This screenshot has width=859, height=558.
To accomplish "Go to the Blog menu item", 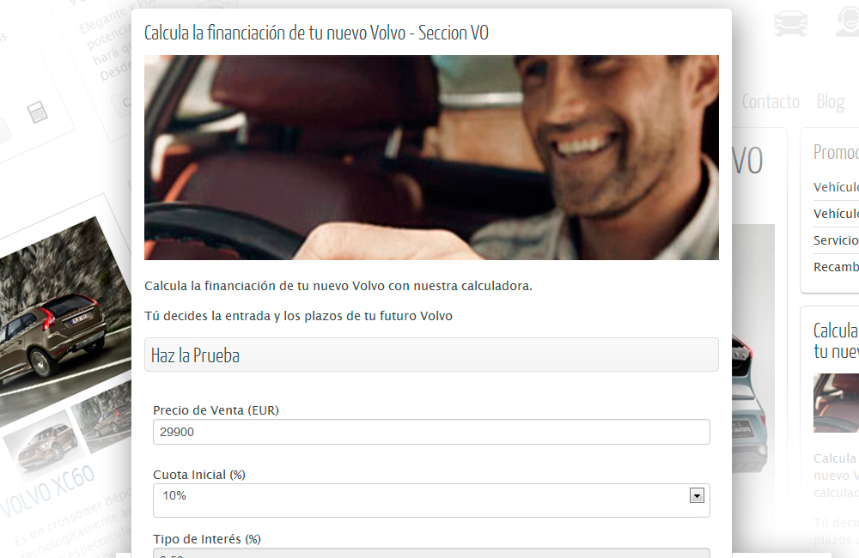I will pyautogui.click(x=831, y=102).
